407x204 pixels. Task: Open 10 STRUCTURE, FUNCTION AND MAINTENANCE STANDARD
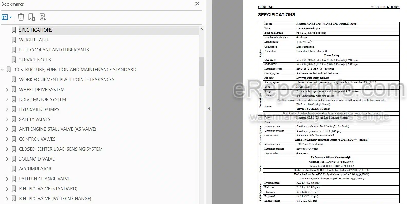point(75,70)
